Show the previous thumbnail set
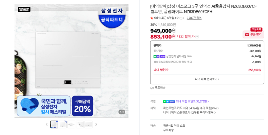268x135 pixels. pos(47,124)
